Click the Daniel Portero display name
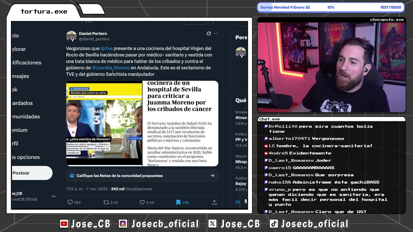This screenshot has height=232, width=413. (93, 34)
